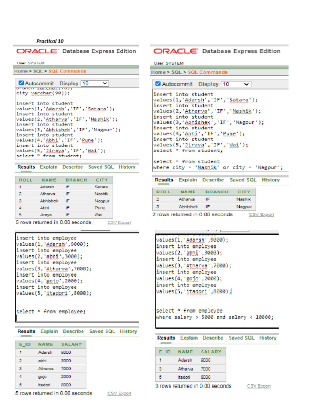Screen dimensions: 310x413
Task: Click the Oracle logo above the Nashik/Nagpur query
Action: coord(175,51)
